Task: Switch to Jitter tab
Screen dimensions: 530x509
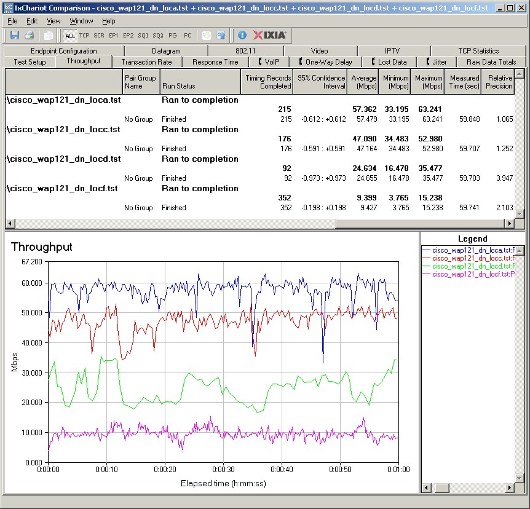Action: click(x=437, y=62)
